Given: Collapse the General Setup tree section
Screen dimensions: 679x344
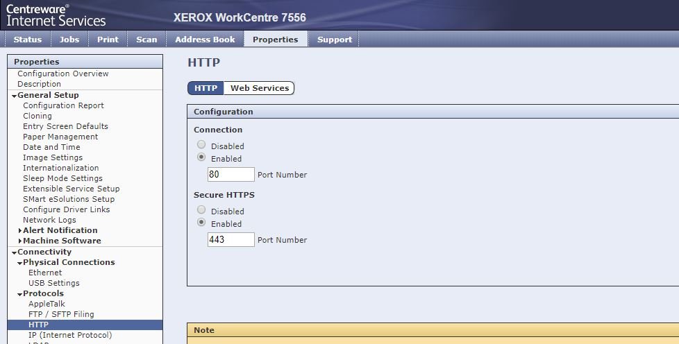Looking at the screenshot, I should point(14,96).
